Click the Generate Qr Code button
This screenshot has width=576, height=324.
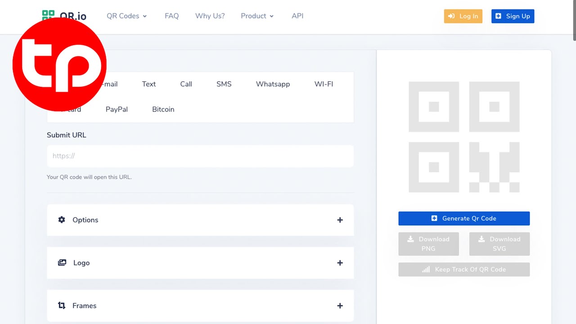[x=464, y=218]
